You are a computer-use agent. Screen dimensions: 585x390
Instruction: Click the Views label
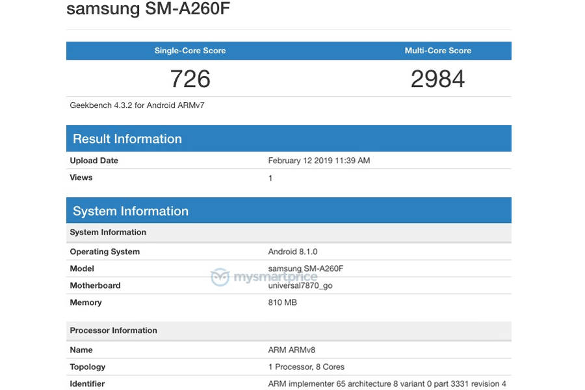pyautogui.click(x=81, y=177)
